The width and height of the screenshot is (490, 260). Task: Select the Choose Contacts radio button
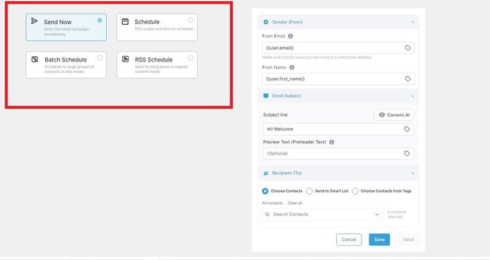265,191
